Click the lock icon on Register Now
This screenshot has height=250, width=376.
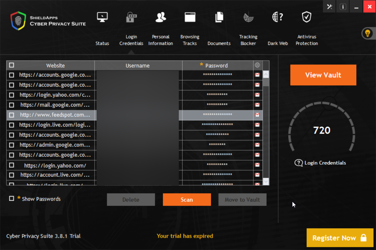point(364,238)
